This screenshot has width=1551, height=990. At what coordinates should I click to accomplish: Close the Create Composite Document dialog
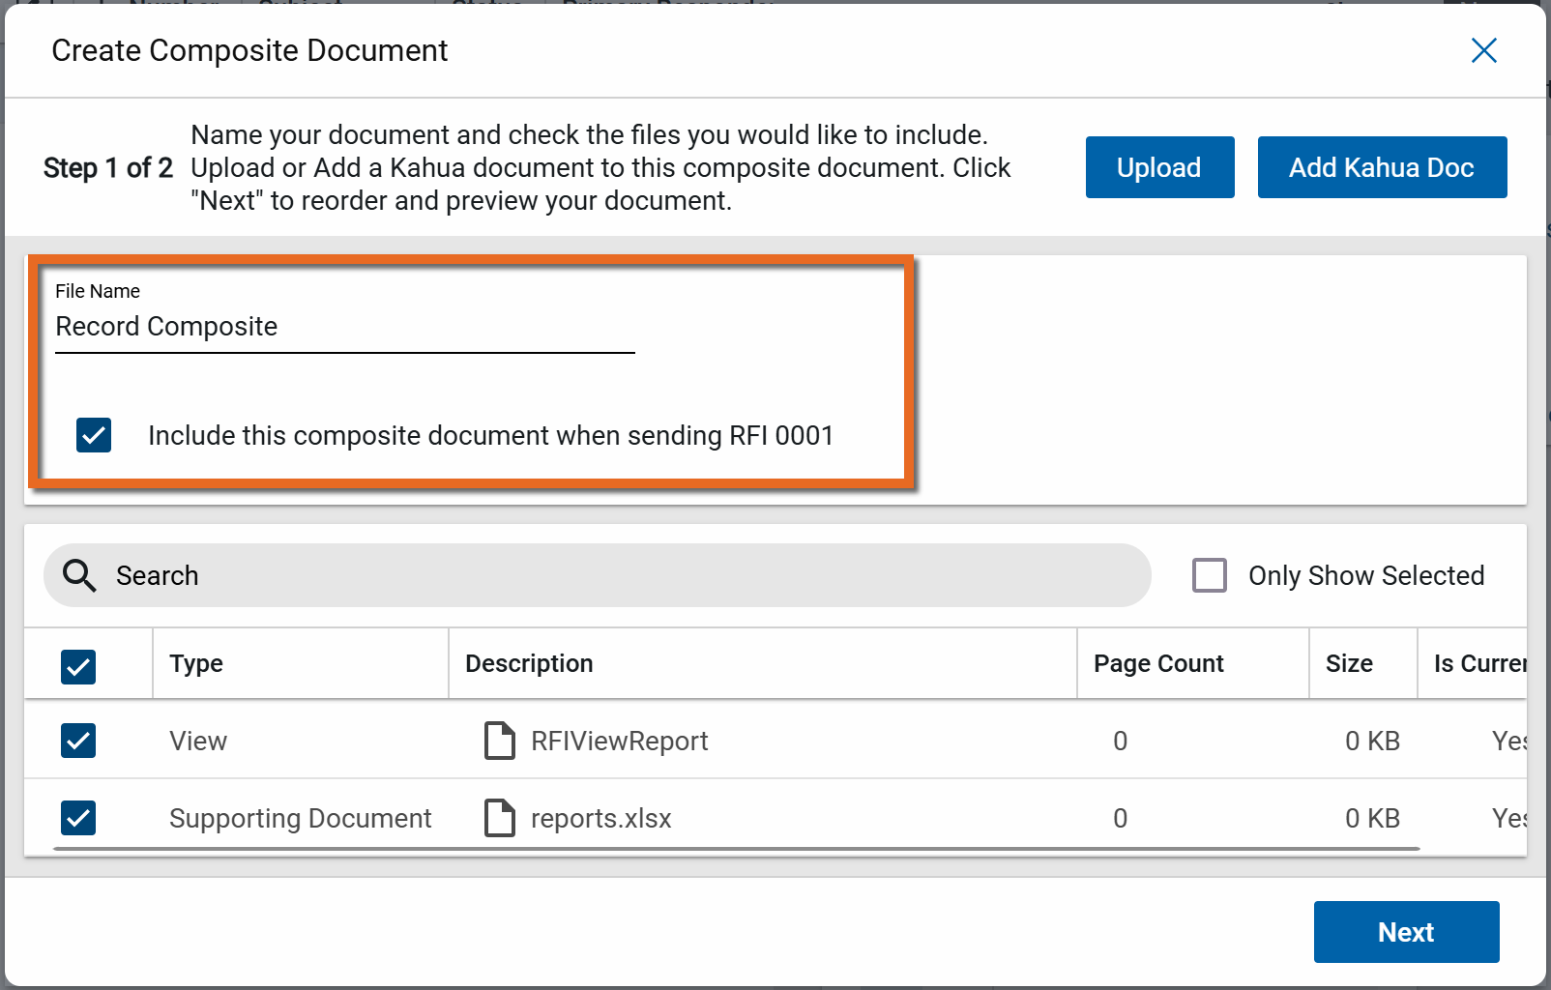click(1483, 50)
